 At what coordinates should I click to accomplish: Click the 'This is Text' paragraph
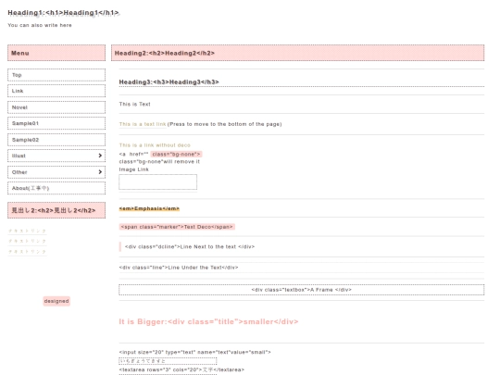(134, 104)
